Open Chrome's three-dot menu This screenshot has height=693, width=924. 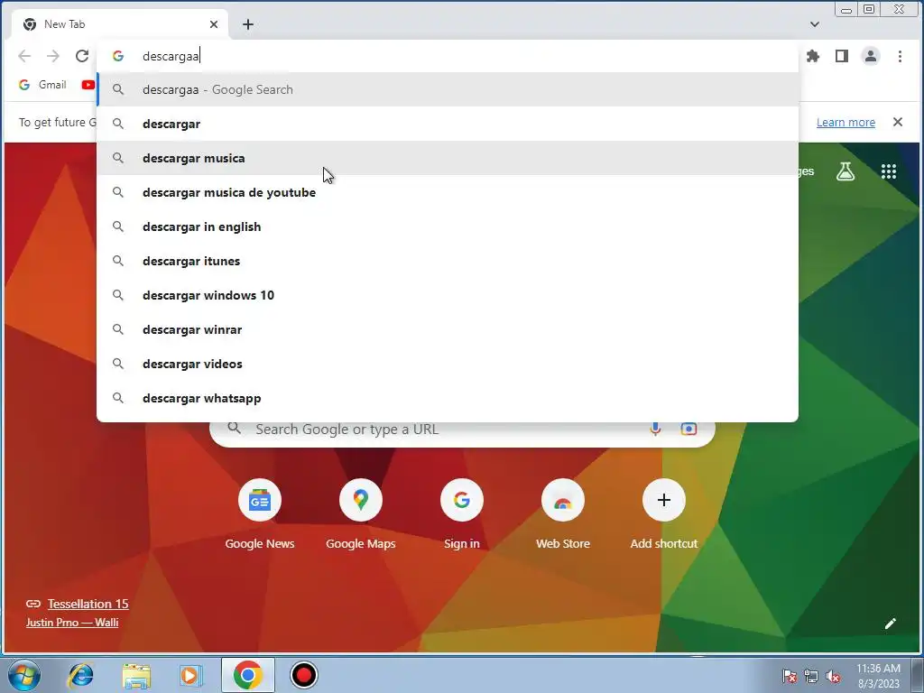(900, 56)
